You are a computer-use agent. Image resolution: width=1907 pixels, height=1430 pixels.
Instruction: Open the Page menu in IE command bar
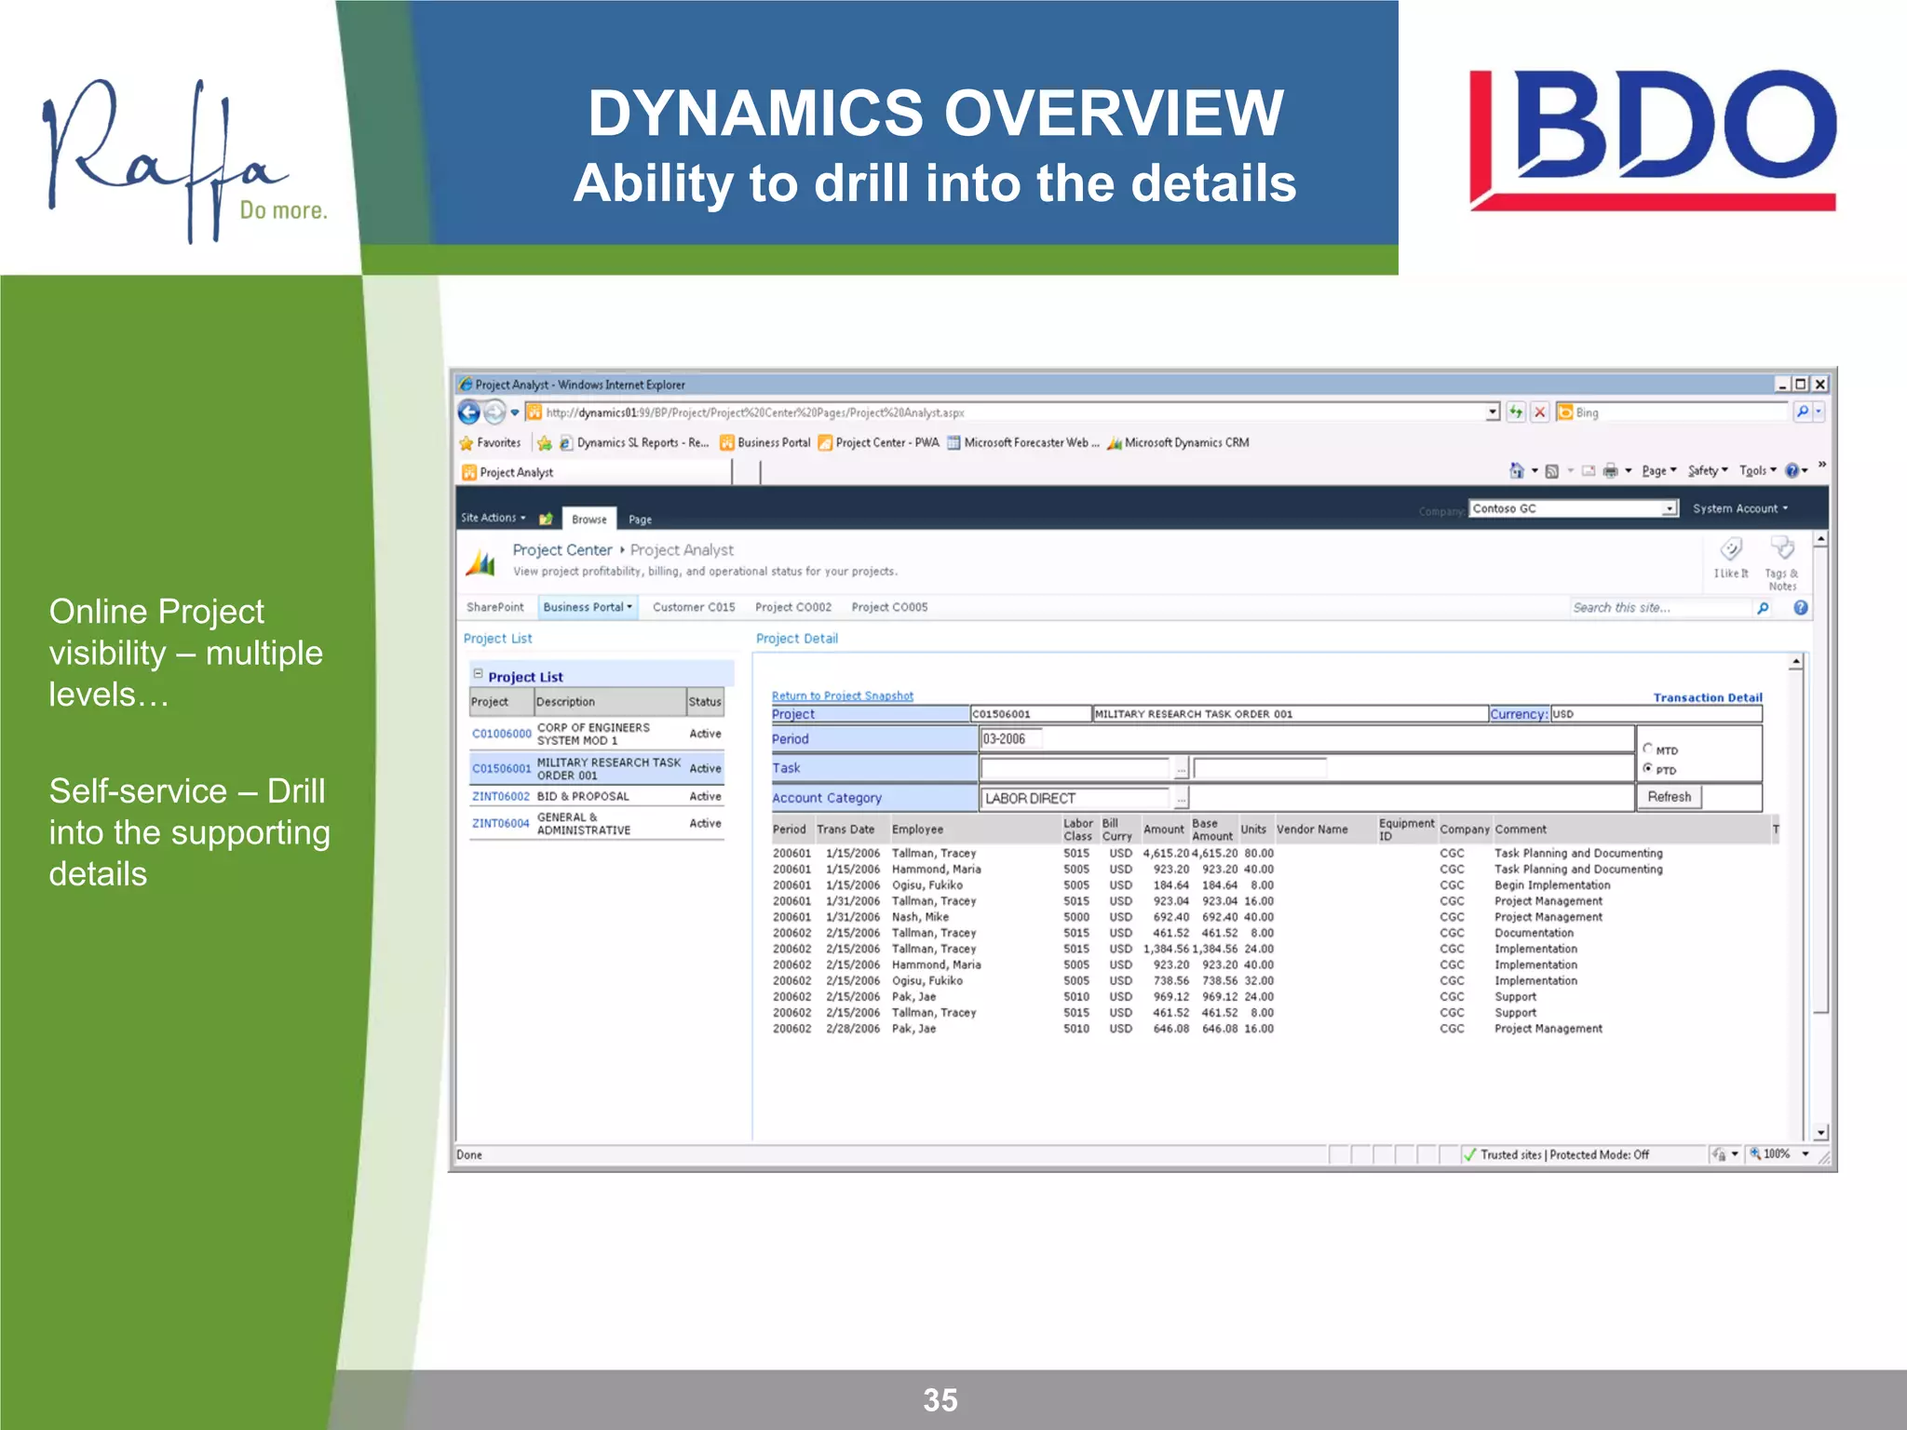pyautogui.click(x=1658, y=471)
